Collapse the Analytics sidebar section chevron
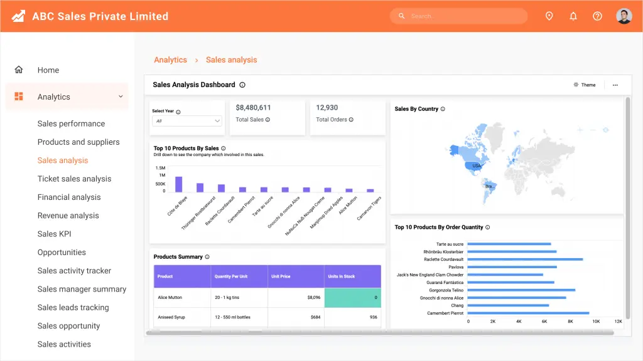 pyautogui.click(x=121, y=97)
